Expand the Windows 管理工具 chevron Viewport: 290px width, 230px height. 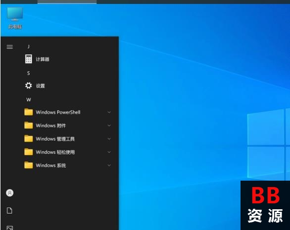[x=109, y=139]
